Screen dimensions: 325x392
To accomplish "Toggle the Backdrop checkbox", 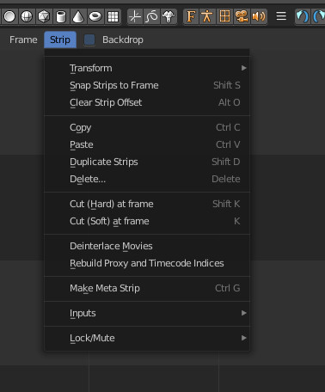I will pyautogui.click(x=89, y=40).
